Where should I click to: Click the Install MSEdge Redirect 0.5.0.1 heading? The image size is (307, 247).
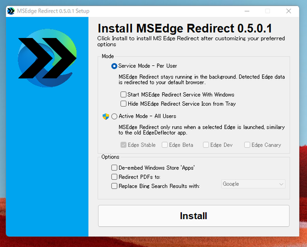[x=185, y=28]
